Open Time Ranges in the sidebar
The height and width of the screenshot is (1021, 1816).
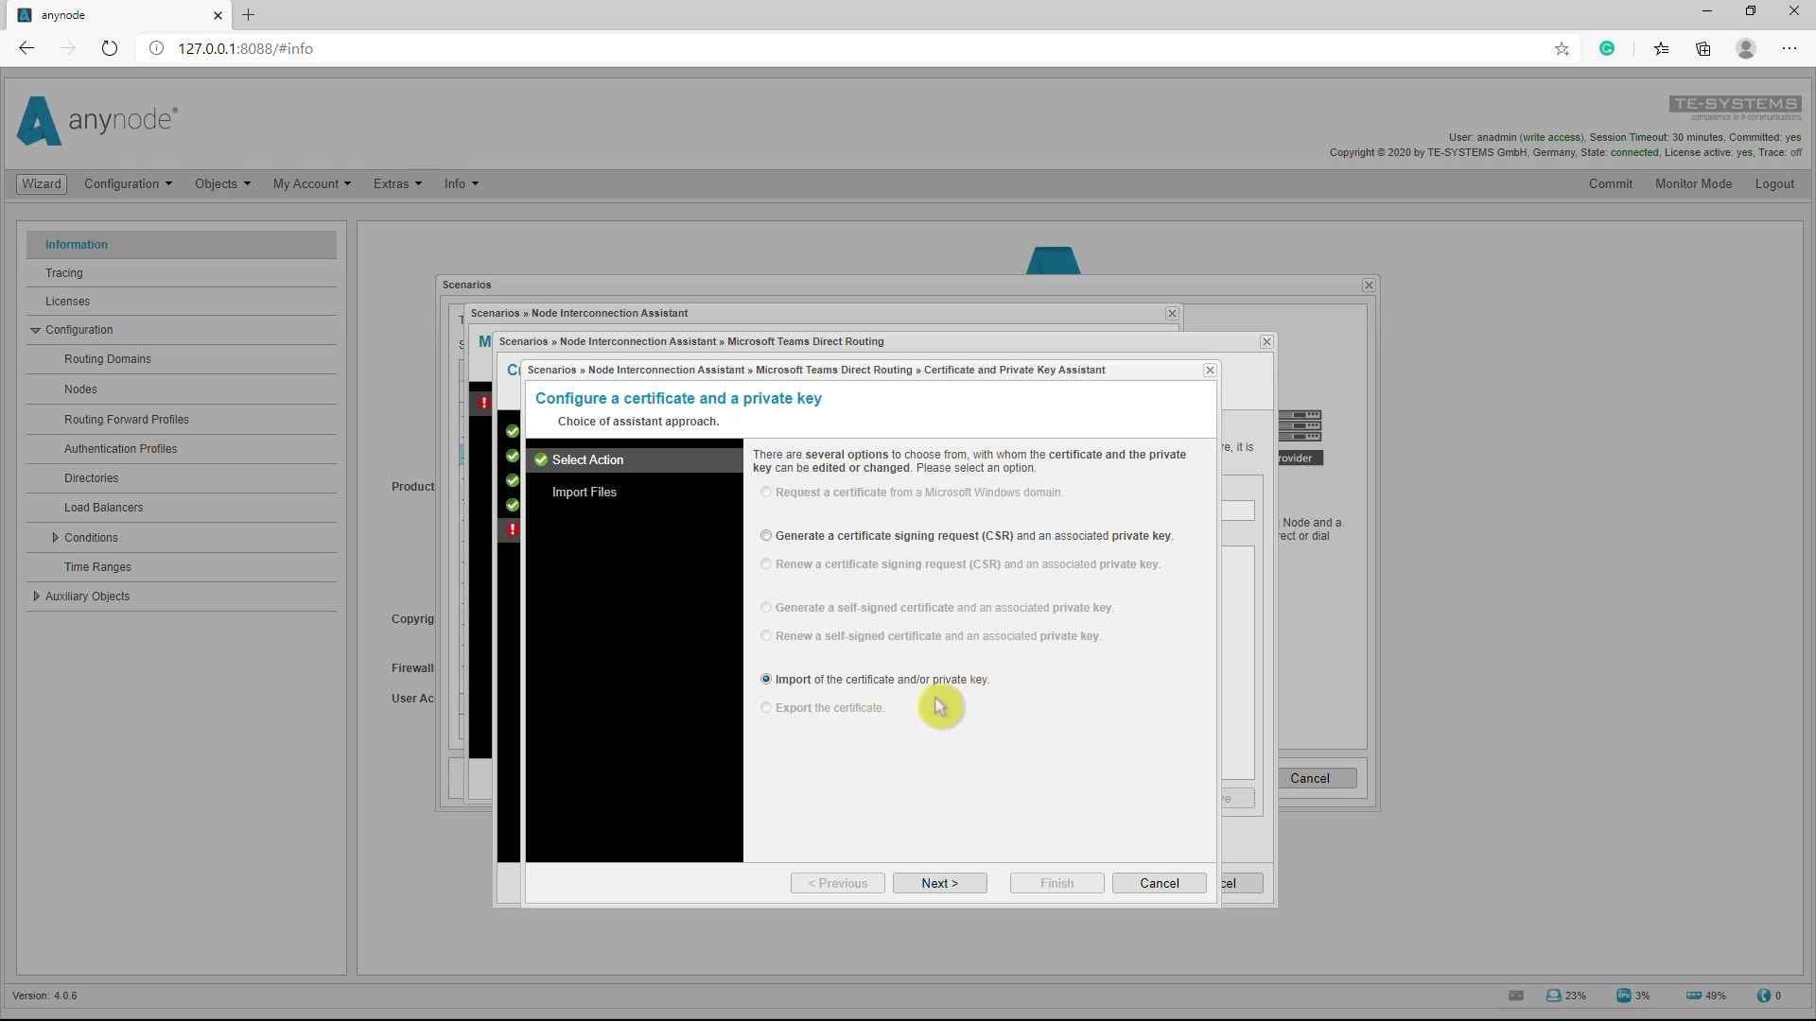(182, 567)
